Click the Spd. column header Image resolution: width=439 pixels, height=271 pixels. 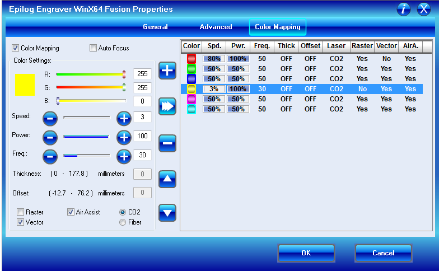tap(214, 46)
